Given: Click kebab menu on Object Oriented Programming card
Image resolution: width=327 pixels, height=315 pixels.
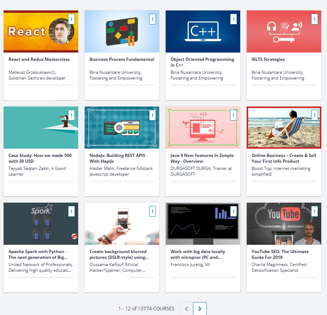Looking at the screenshot, I should point(233,19).
